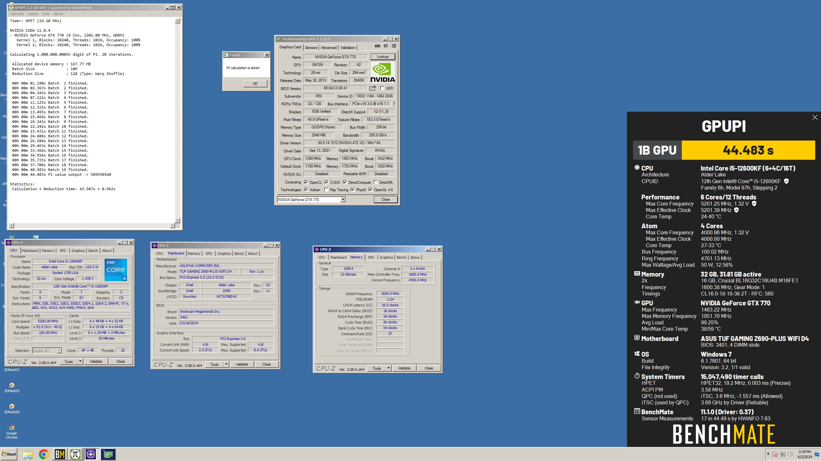Switch to the Advanced tab in GPU-Z
This screenshot has width=821, height=461.
click(329, 48)
